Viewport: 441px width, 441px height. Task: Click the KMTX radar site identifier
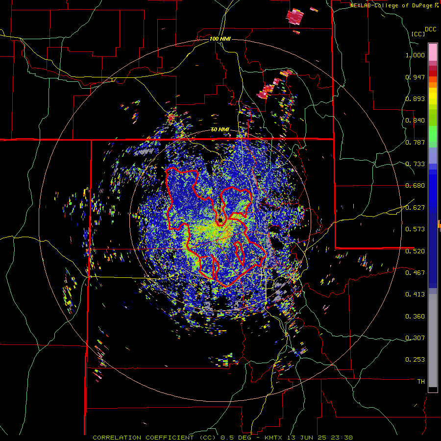click(274, 438)
